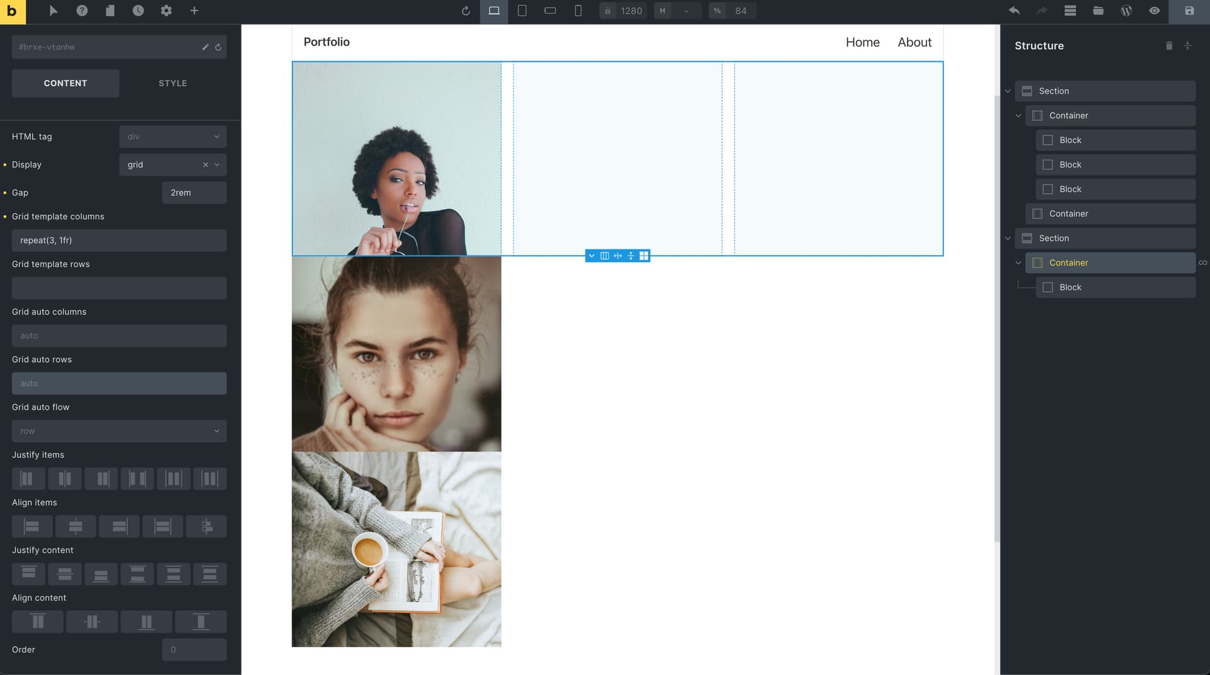Undo the last action
Screen dimensions: 1210x675
1014,11
